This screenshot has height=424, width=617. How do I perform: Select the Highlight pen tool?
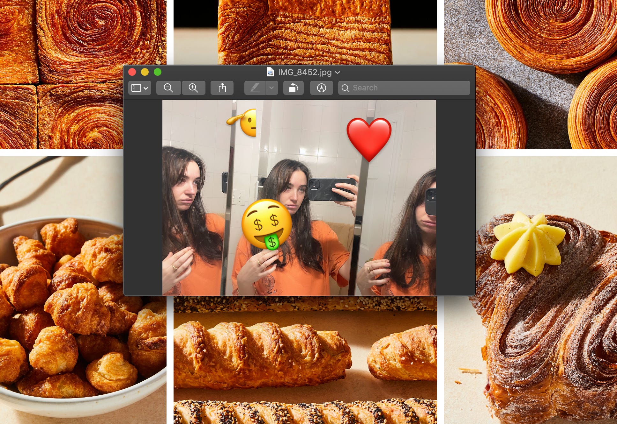pos(255,88)
